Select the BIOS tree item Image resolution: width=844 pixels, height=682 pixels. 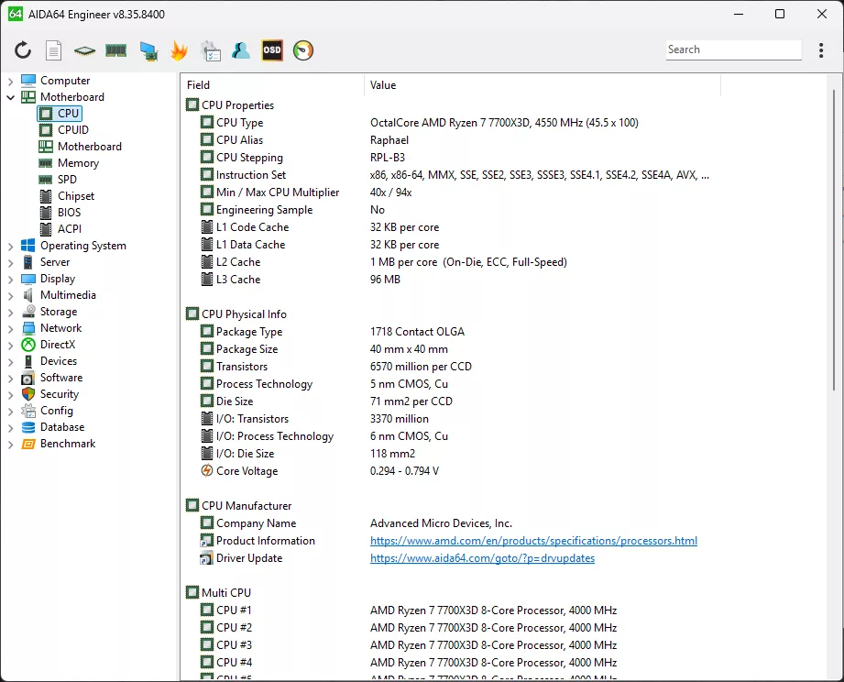tap(69, 212)
